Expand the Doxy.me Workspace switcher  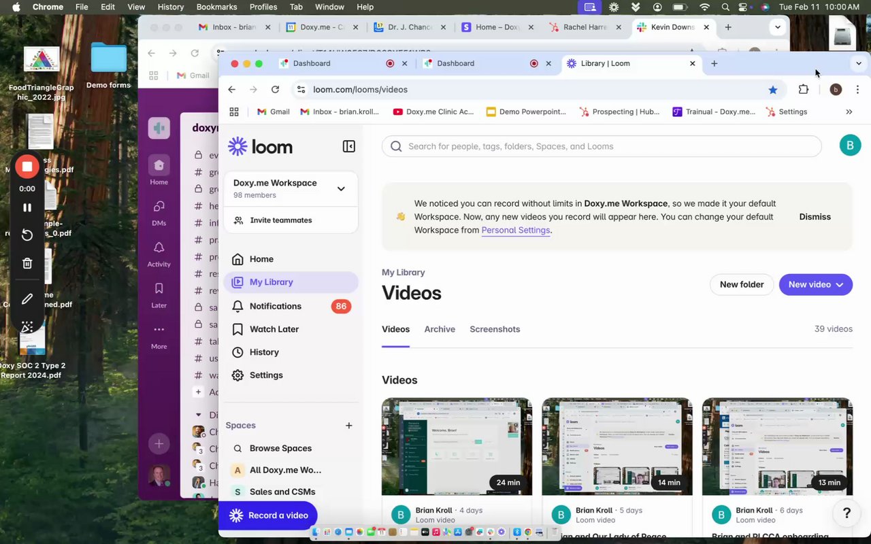pos(341,188)
